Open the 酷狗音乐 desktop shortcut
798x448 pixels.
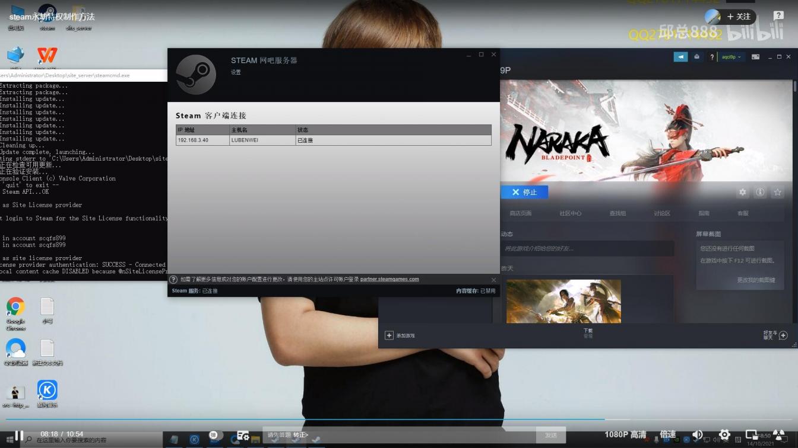(x=47, y=394)
